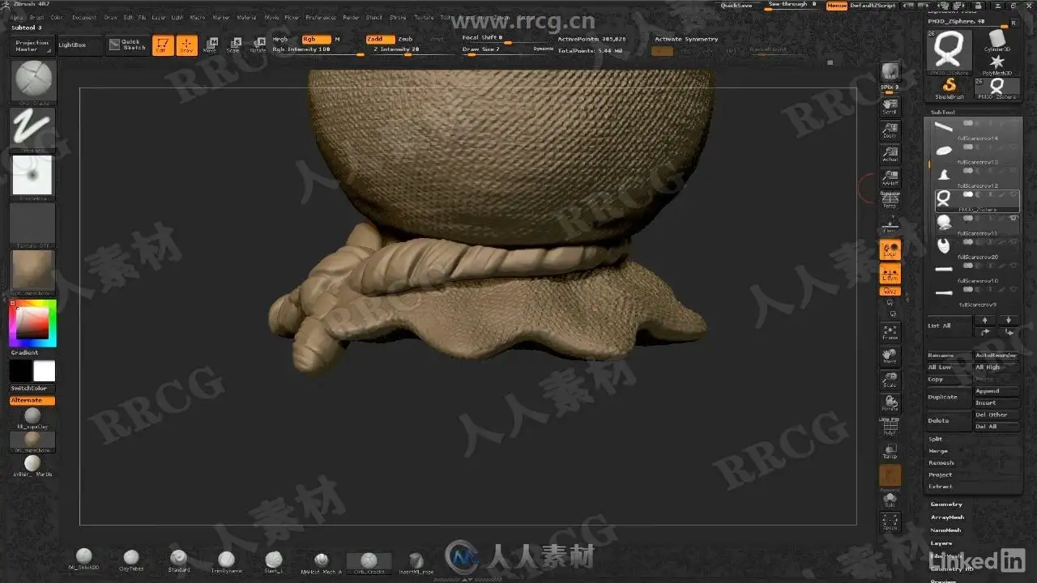The height and width of the screenshot is (583, 1037).
Task: Select the TrimDynamic brush
Action: [227, 560]
